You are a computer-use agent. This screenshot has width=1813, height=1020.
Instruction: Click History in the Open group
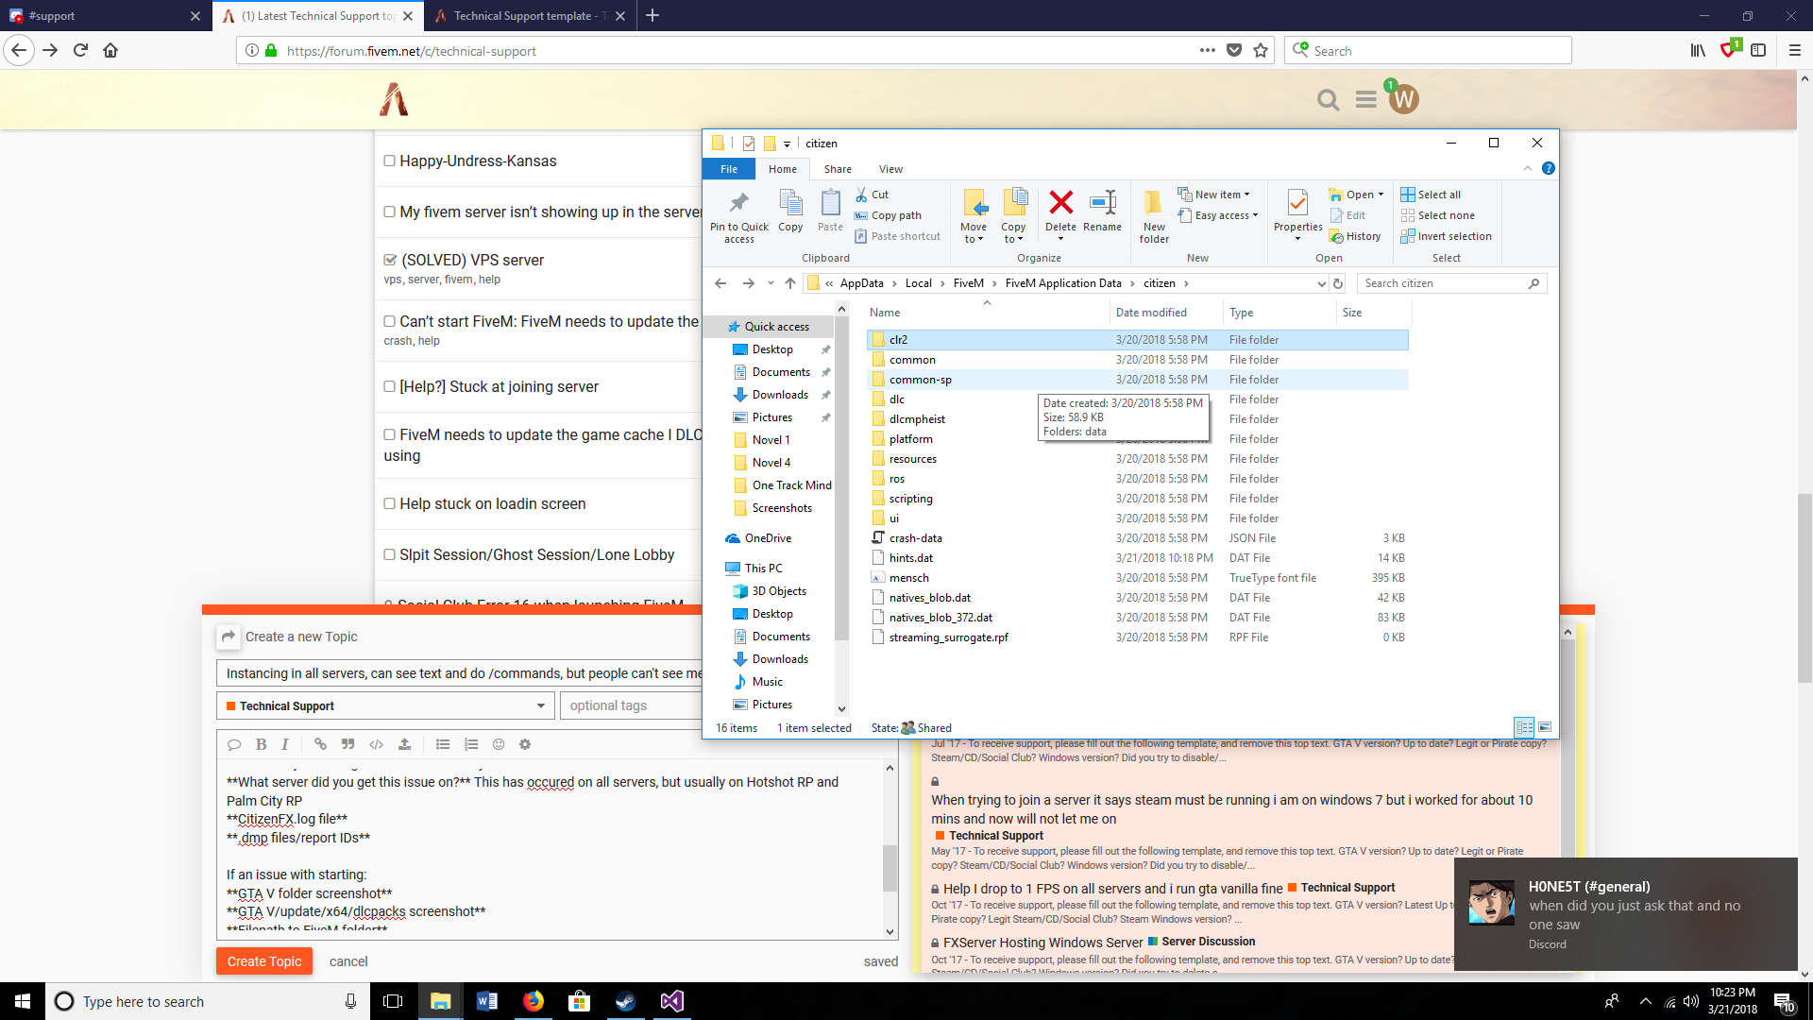[1355, 236]
